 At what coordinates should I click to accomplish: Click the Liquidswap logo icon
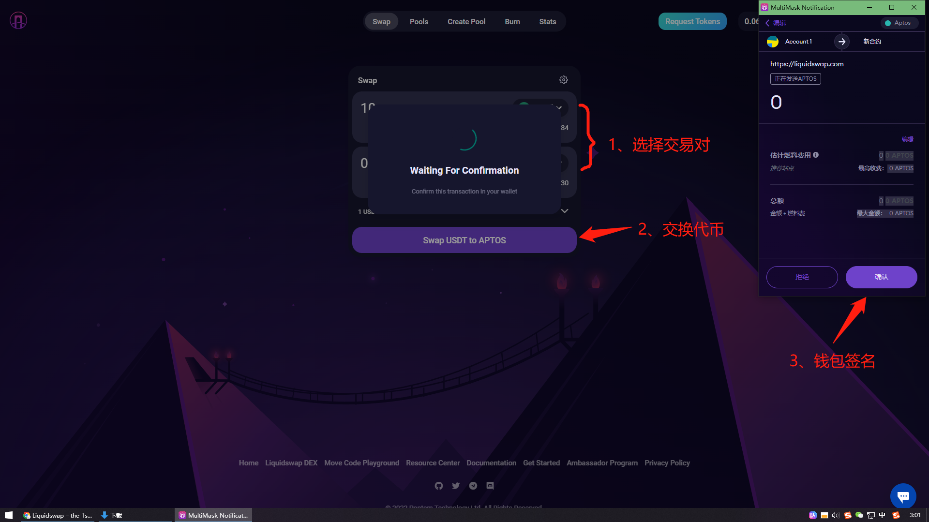click(18, 21)
